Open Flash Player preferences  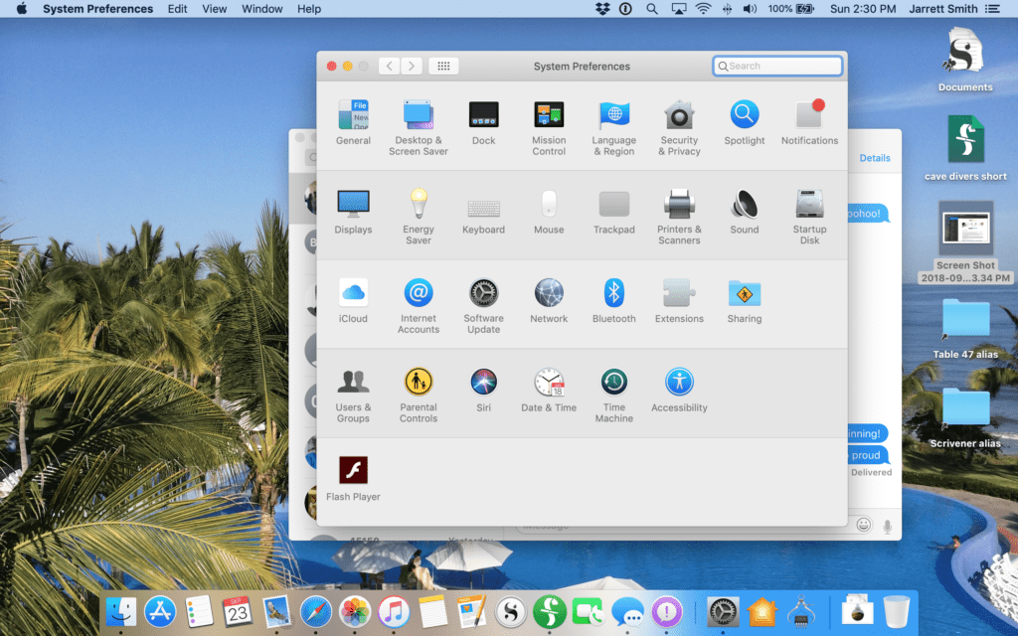click(353, 478)
